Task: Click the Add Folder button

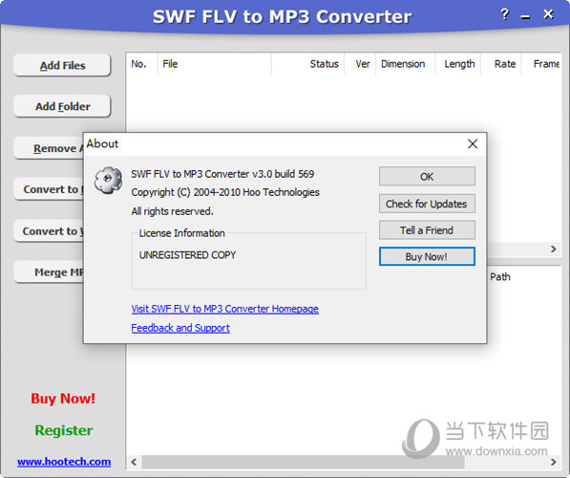Action: (x=62, y=106)
